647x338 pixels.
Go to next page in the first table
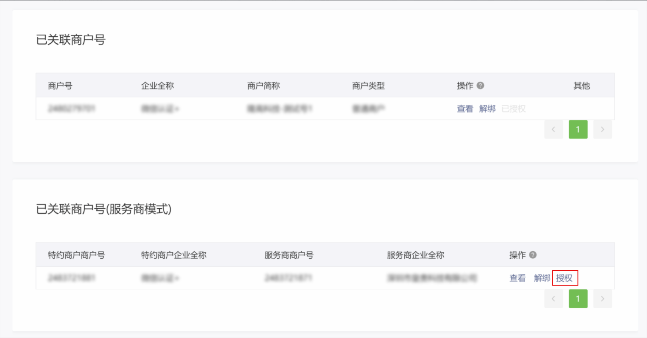pyautogui.click(x=603, y=129)
